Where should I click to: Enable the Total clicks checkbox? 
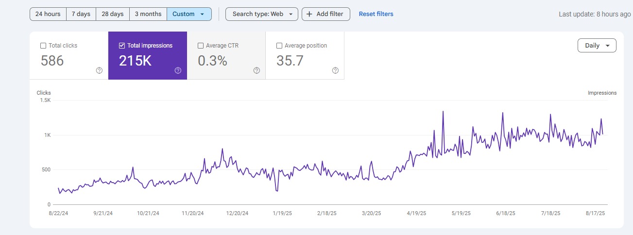pos(44,46)
